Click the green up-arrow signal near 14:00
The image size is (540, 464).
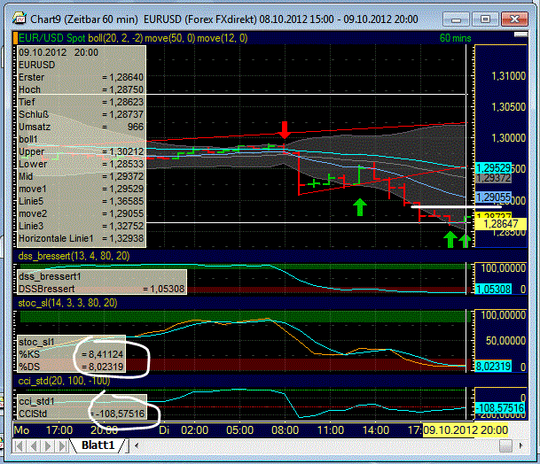click(x=360, y=207)
